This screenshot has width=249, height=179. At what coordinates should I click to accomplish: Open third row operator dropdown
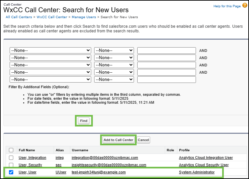[x=114, y=65]
